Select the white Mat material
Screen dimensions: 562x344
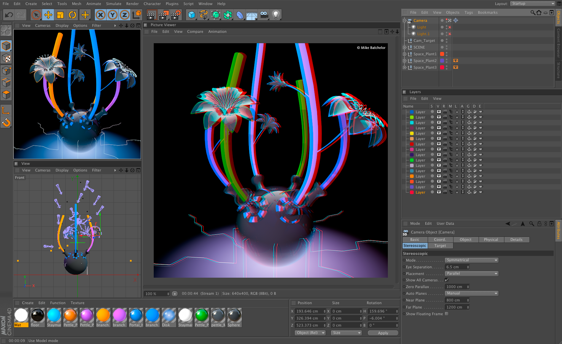[x=21, y=317]
